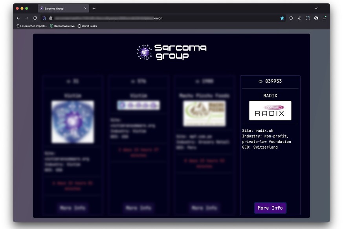Click the Industry: Non-profit text line
This screenshot has width=343, height=229.
(265, 136)
